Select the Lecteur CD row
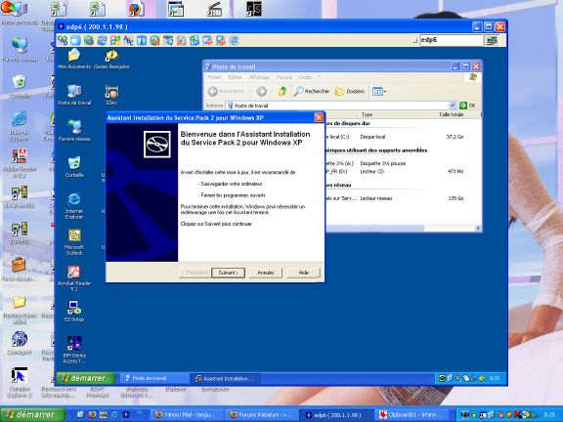 pos(394,172)
